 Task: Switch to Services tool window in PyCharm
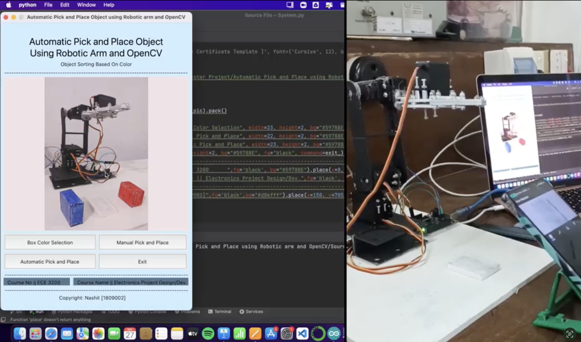click(x=251, y=311)
